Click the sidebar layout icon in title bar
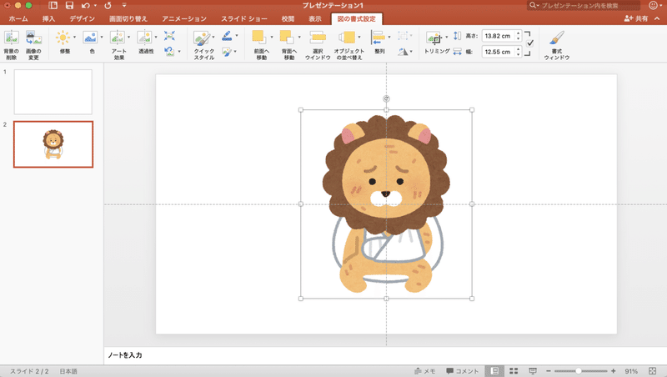This screenshot has width=667, height=377. click(x=53, y=6)
